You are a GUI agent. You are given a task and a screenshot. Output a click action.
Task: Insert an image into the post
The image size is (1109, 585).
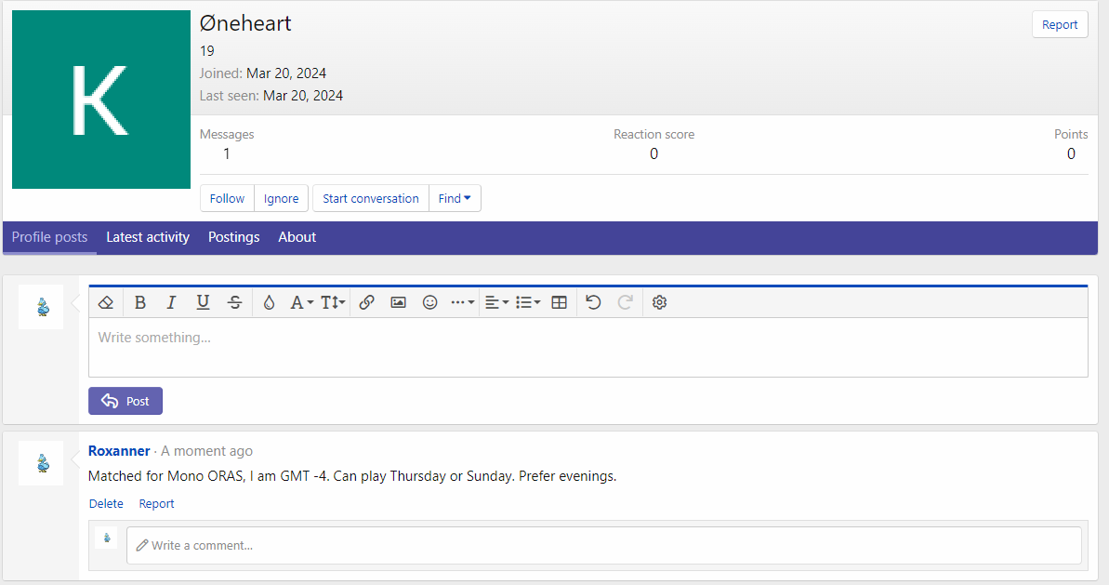point(398,302)
